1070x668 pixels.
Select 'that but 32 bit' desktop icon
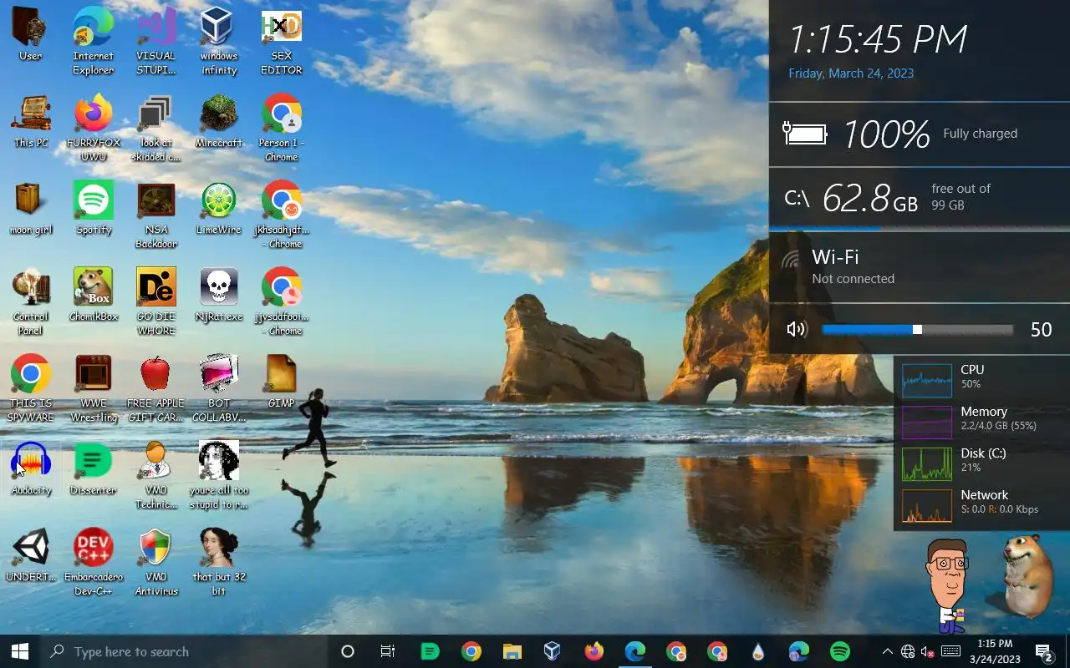219,561
